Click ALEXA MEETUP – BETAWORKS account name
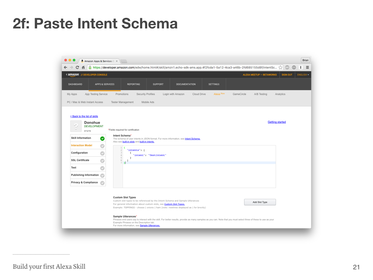 [x=260, y=75]
